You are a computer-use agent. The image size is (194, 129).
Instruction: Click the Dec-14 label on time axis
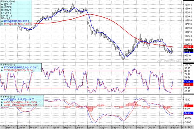point(151,127)
